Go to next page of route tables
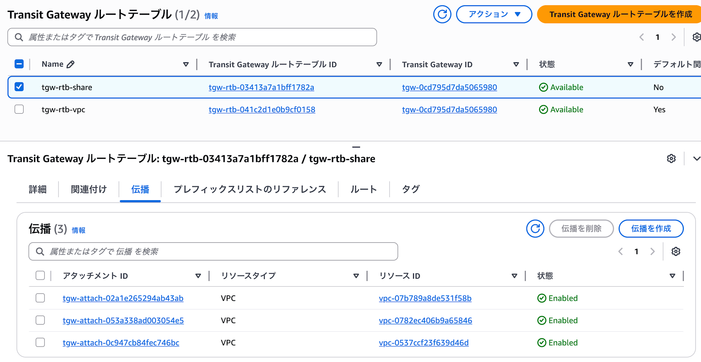Image resolution: width=701 pixels, height=362 pixels. tap(673, 37)
